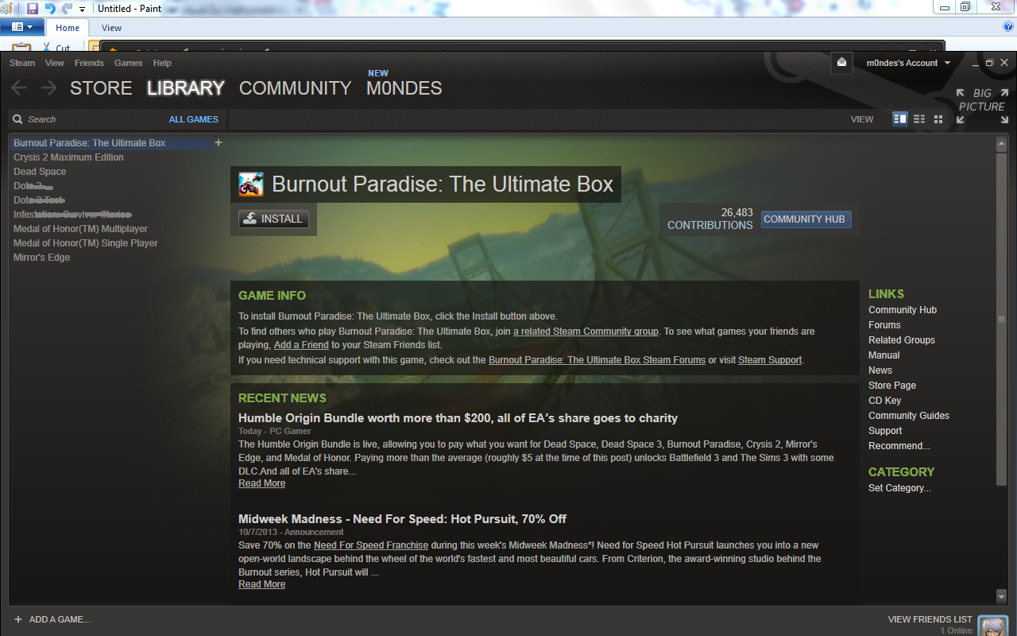Click ADD A GAME at bottom left
The height and width of the screenshot is (636, 1017).
pyautogui.click(x=52, y=619)
